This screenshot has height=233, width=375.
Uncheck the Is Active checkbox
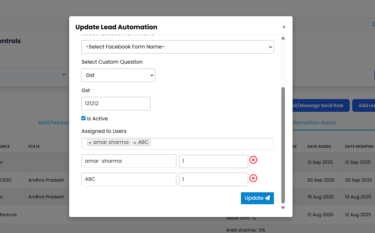(83, 118)
